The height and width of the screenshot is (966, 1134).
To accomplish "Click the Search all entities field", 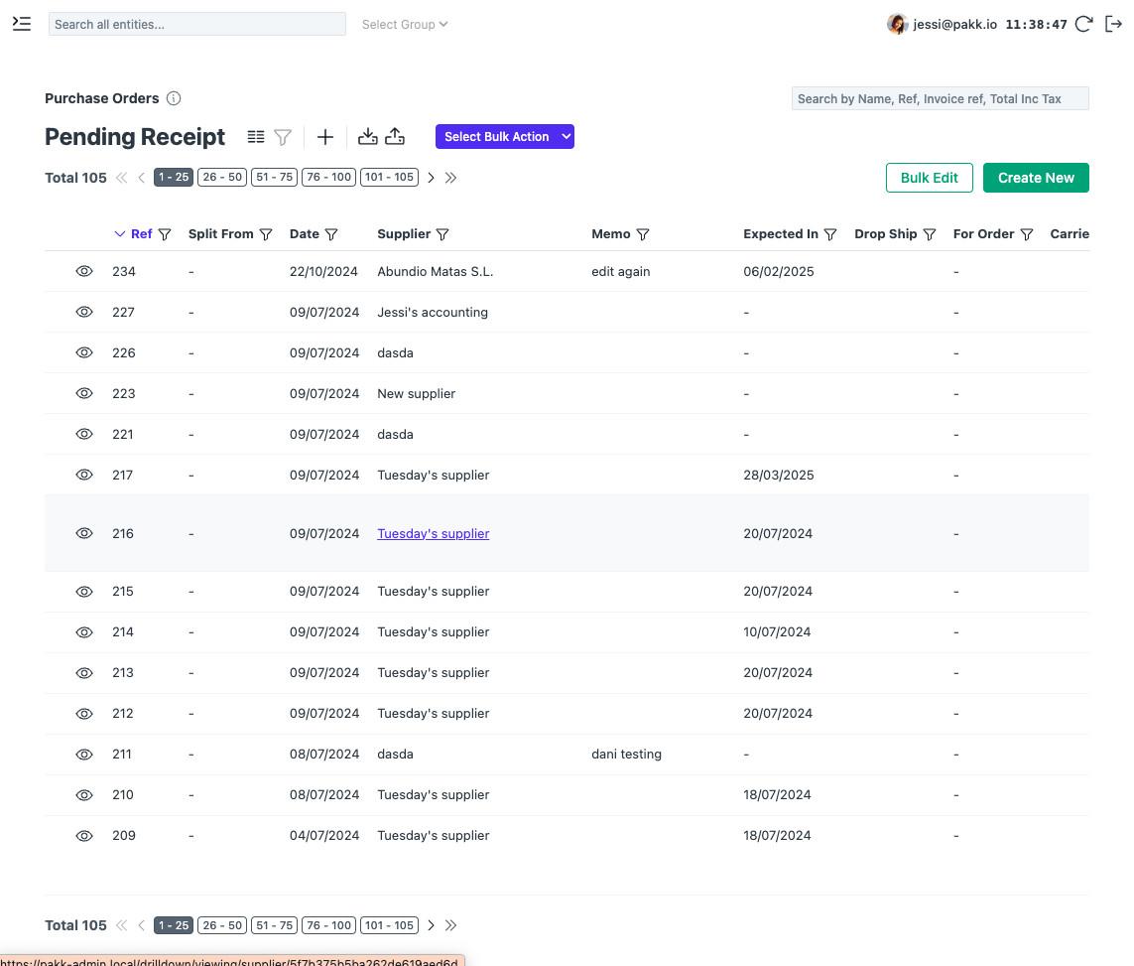I will [196, 23].
